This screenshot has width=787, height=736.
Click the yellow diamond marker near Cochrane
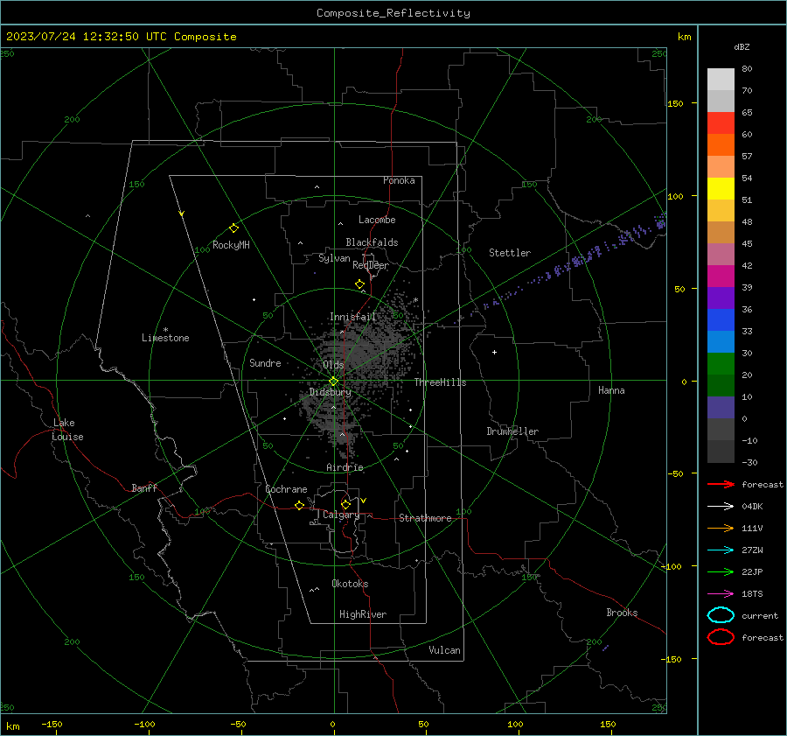pos(300,506)
